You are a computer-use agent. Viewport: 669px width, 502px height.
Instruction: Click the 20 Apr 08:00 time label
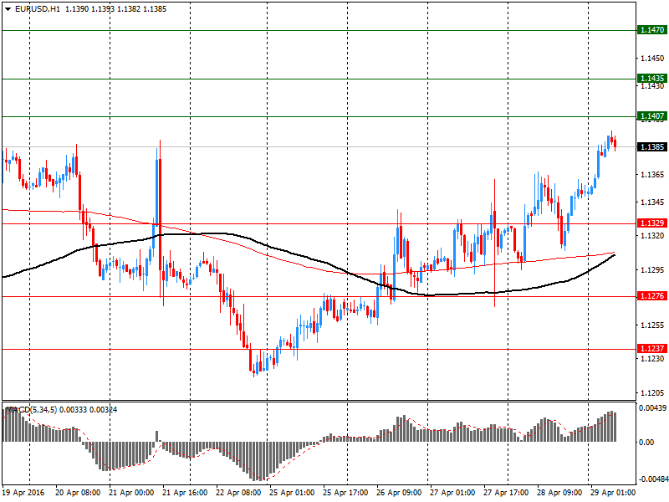click(x=78, y=493)
